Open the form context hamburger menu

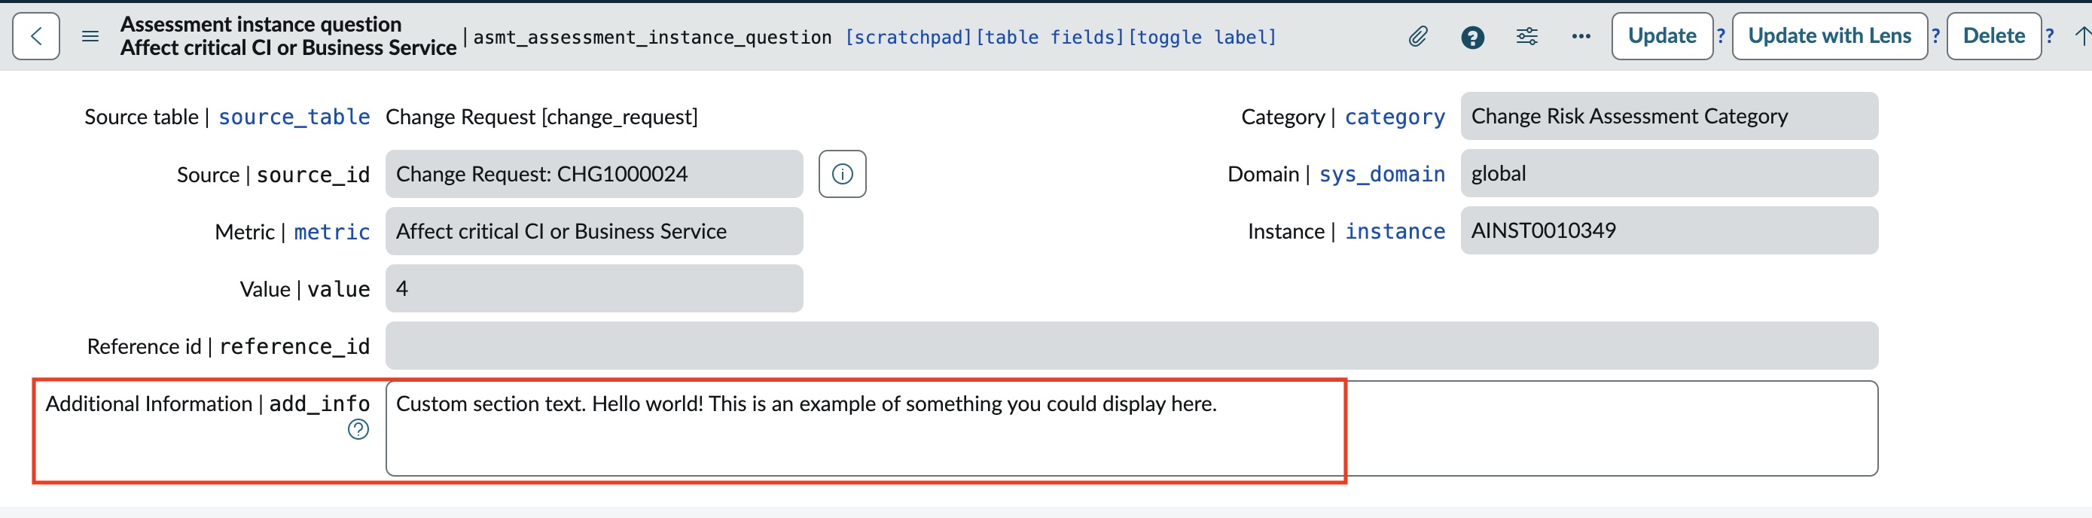(90, 37)
